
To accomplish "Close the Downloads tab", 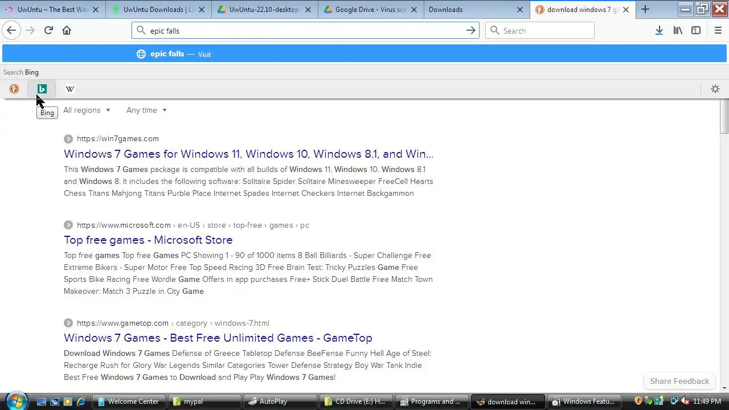I will click(520, 10).
